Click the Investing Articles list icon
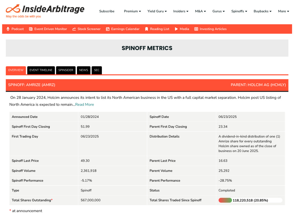294x214 pixels. tap(196, 29)
